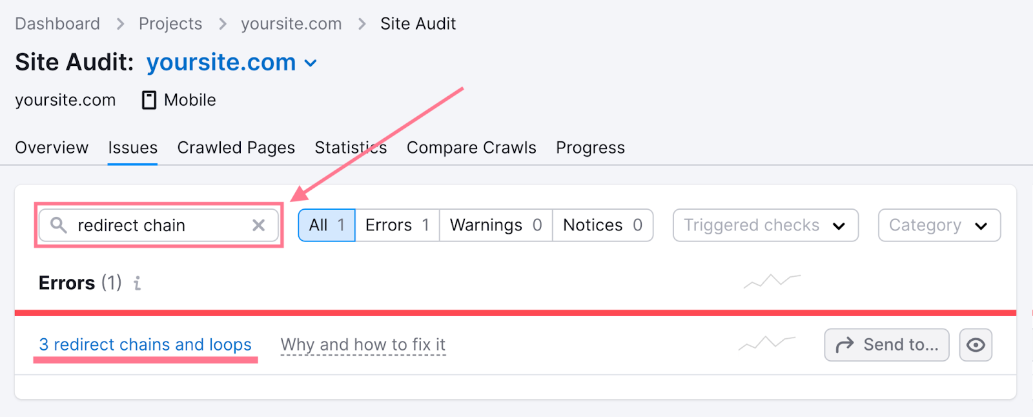Click the Mobile device icon under yoursite.com
The width and height of the screenshot is (1033, 417).
coord(149,99)
